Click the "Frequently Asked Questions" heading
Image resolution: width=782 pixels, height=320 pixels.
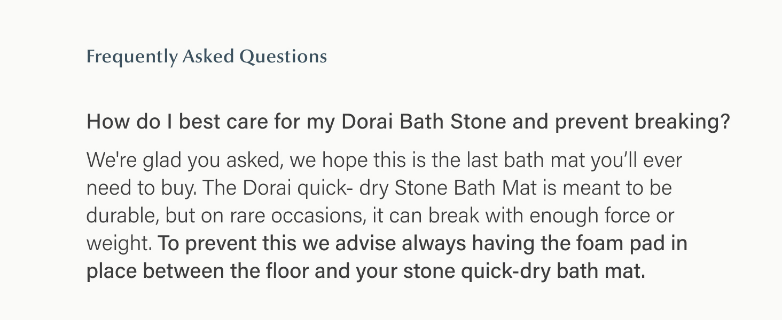(206, 57)
